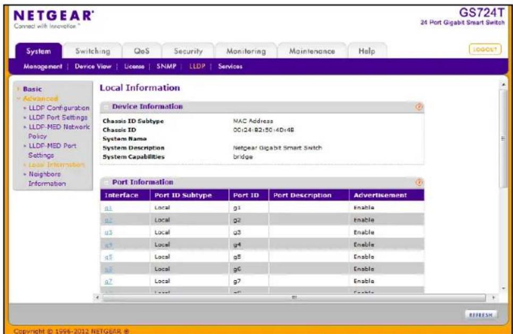513x334 pixels.
Task: Open the QoS tab
Action: [141, 52]
